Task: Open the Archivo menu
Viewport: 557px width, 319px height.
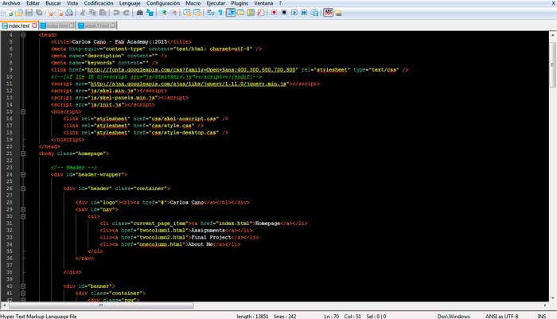Action: click(11, 3)
